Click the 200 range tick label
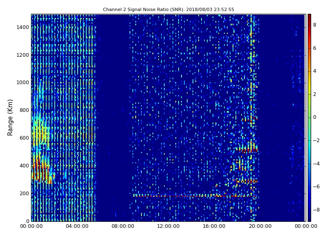This screenshot has height=245, width=327. [24, 193]
